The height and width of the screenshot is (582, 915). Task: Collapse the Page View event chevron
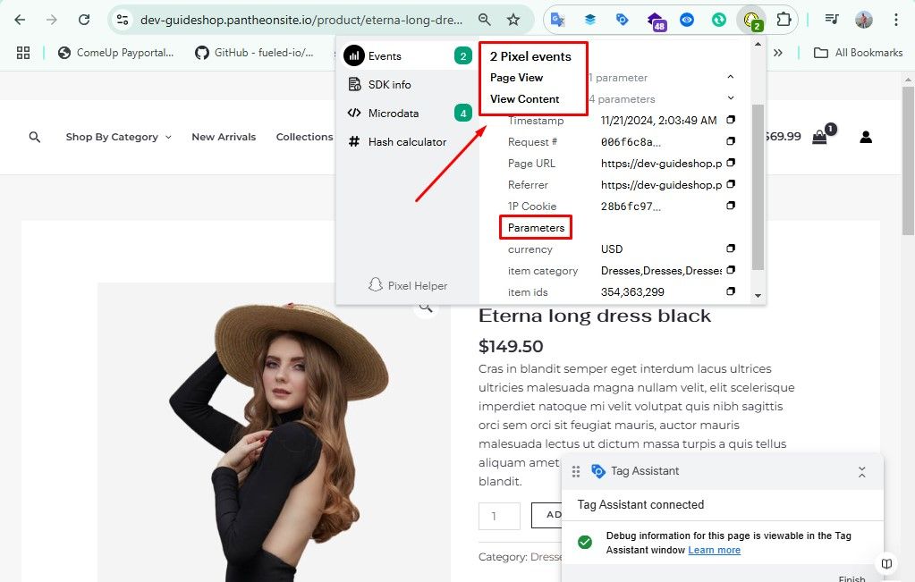click(x=731, y=78)
